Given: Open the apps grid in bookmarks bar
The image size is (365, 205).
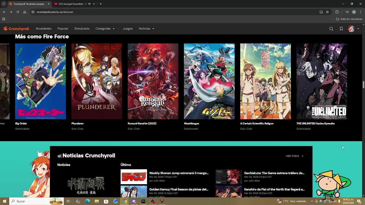Looking at the screenshot, I should pos(4,19).
